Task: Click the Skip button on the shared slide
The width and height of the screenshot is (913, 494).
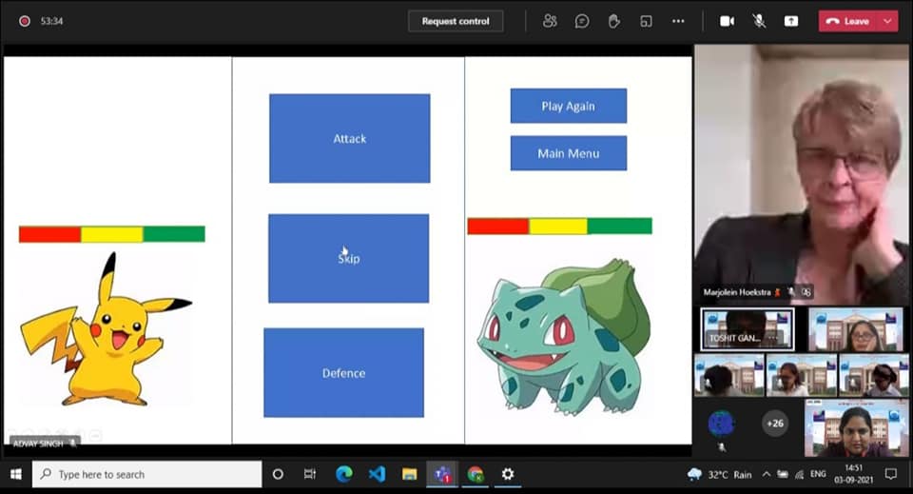Action: [x=348, y=258]
